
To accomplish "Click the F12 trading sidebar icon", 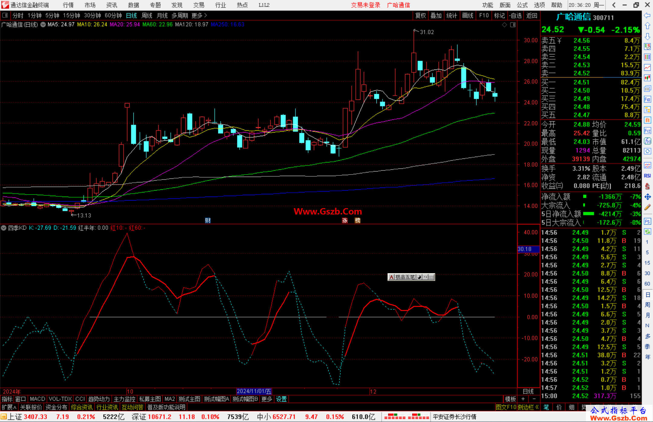I will tap(647, 131).
